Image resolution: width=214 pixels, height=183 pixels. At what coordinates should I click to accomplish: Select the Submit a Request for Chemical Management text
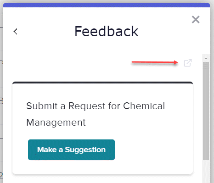pos(96,114)
